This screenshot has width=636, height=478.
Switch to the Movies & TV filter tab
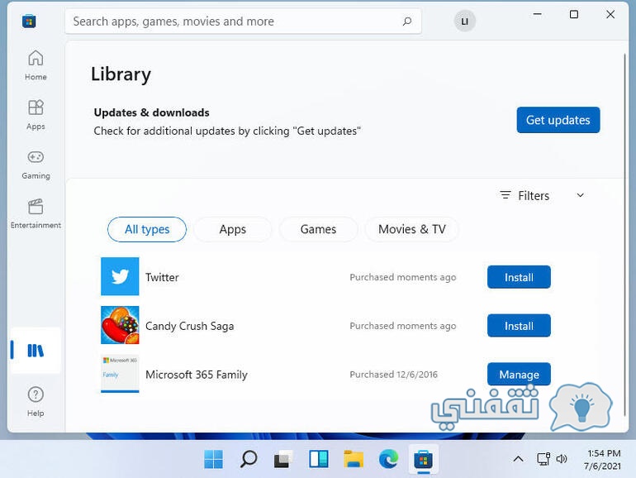coord(412,229)
